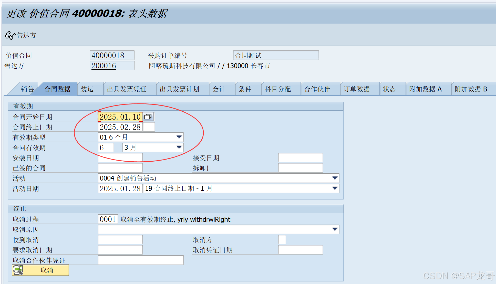Click the 售达方 label link
The height and width of the screenshot is (284, 496).
pos(14,66)
